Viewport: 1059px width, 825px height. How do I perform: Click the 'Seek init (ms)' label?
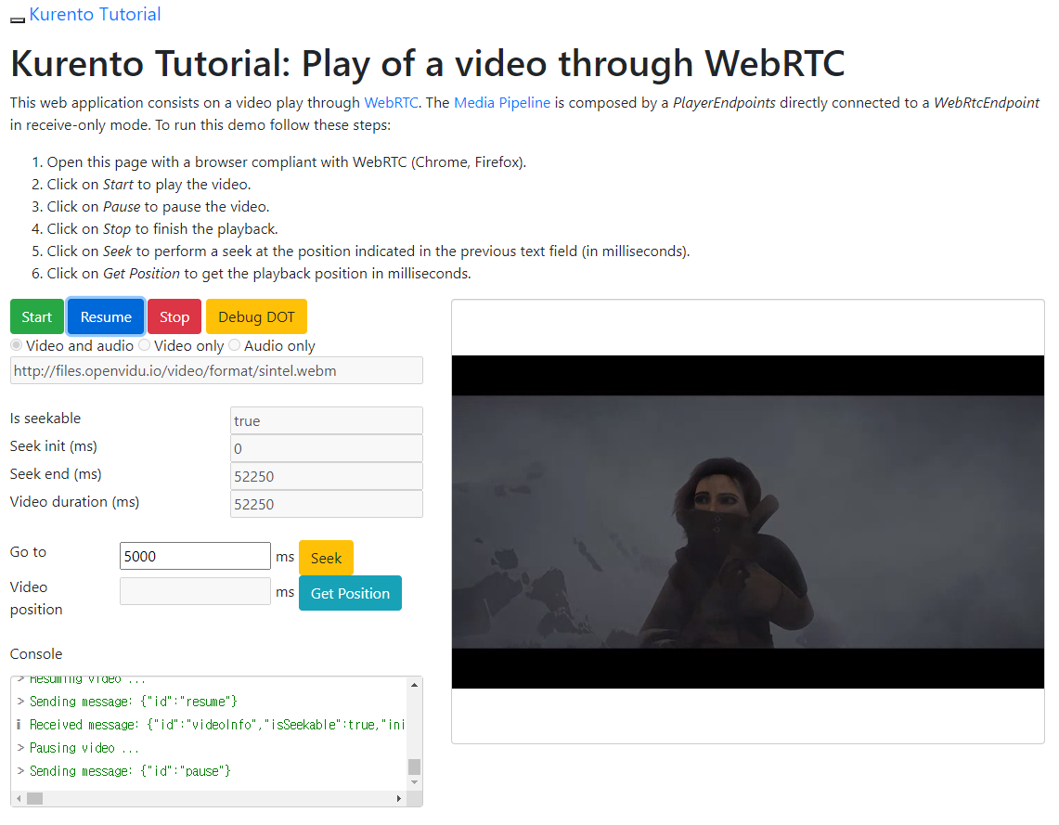click(x=53, y=445)
